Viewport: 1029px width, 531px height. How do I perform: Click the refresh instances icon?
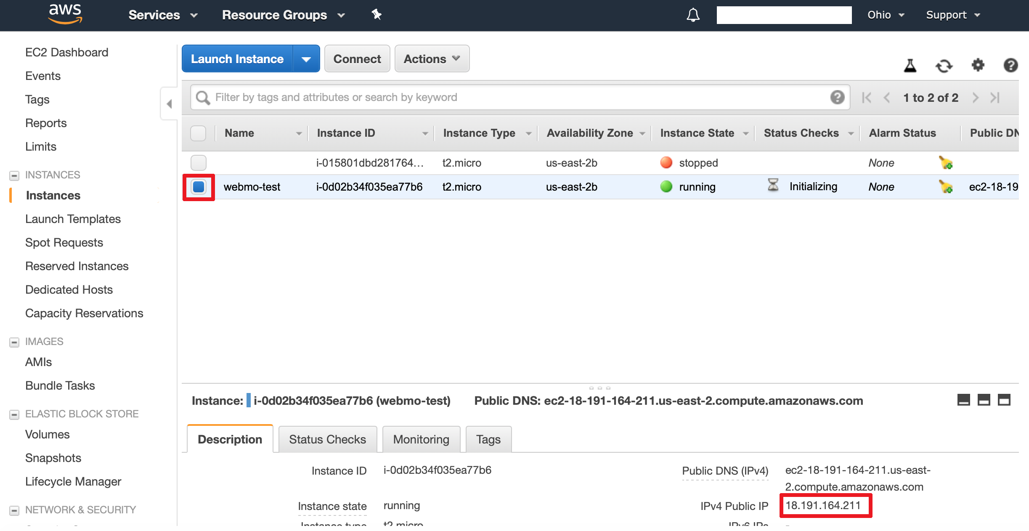coord(944,66)
